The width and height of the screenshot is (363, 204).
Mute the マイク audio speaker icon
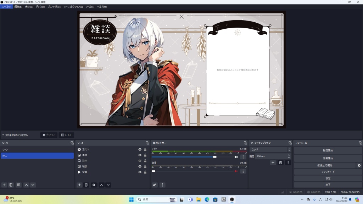236,157
